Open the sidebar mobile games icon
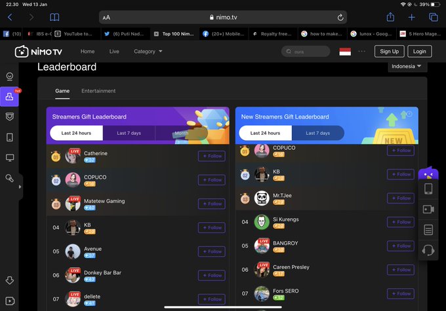446x311 pixels. pos(10,137)
